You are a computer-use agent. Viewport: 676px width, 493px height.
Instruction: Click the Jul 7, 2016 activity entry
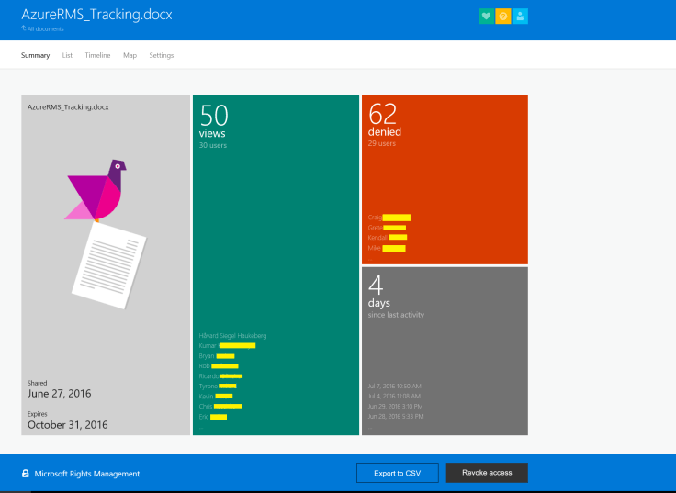pos(394,386)
